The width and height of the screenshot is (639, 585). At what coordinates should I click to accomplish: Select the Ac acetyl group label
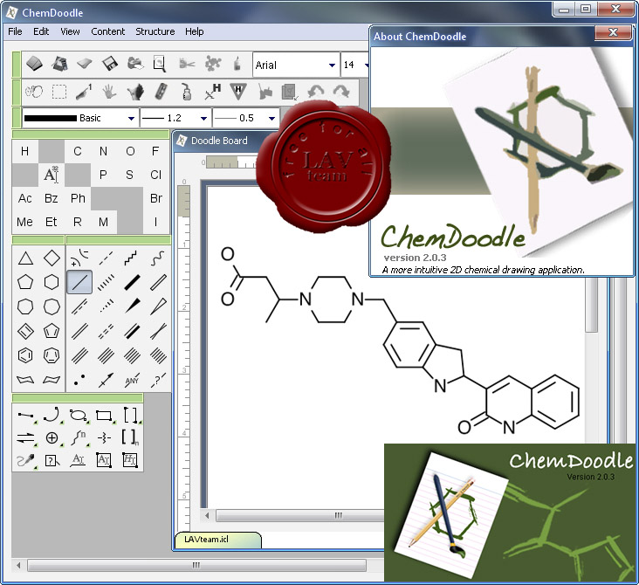24,198
